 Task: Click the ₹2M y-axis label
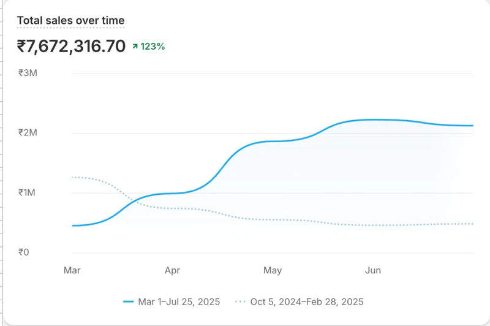point(28,133)
